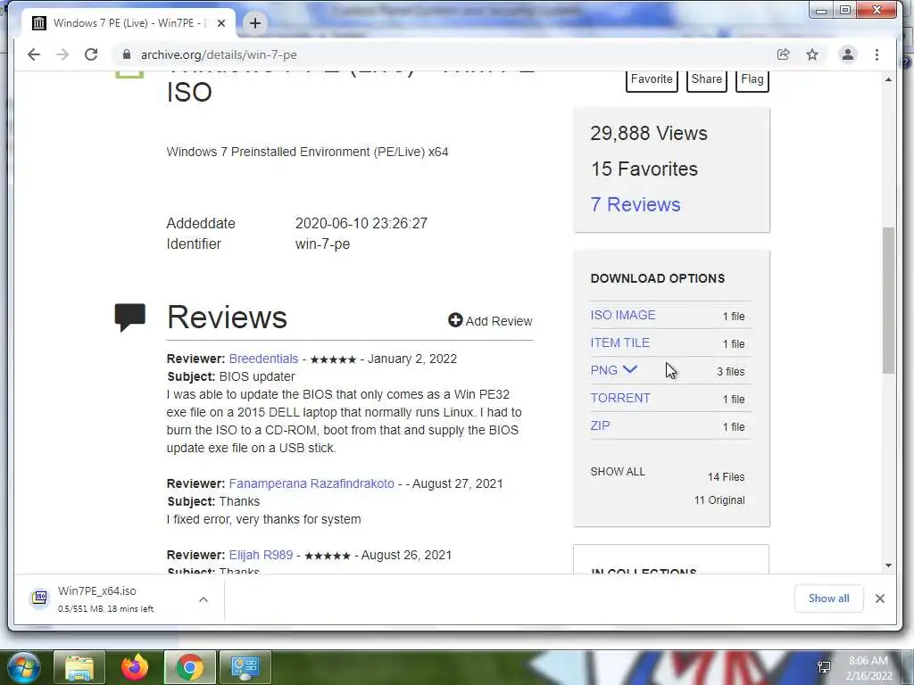Click the Flag button
The image size is (914, 685).
click(752, 79)
